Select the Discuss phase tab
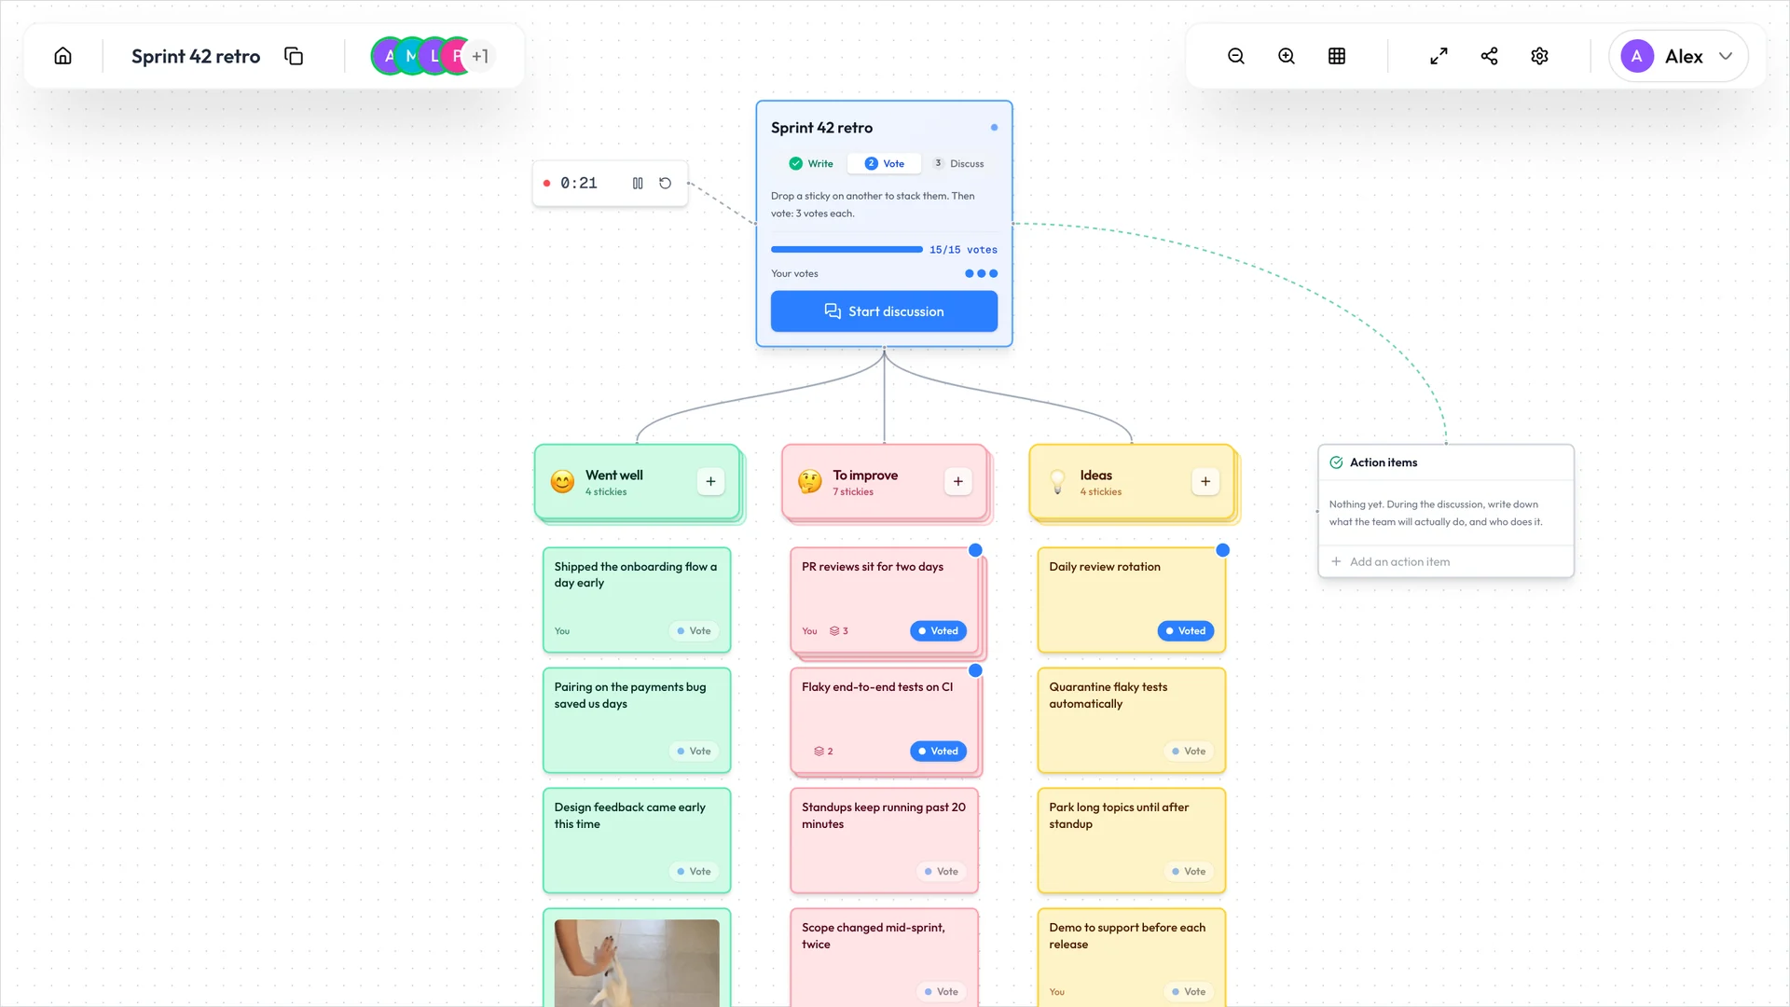The height and width of the screenshot is (1007, 1790). click(x=958, y=163)
